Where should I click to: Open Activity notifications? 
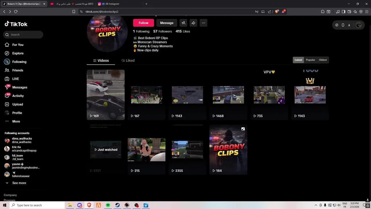tap(18, 96)
